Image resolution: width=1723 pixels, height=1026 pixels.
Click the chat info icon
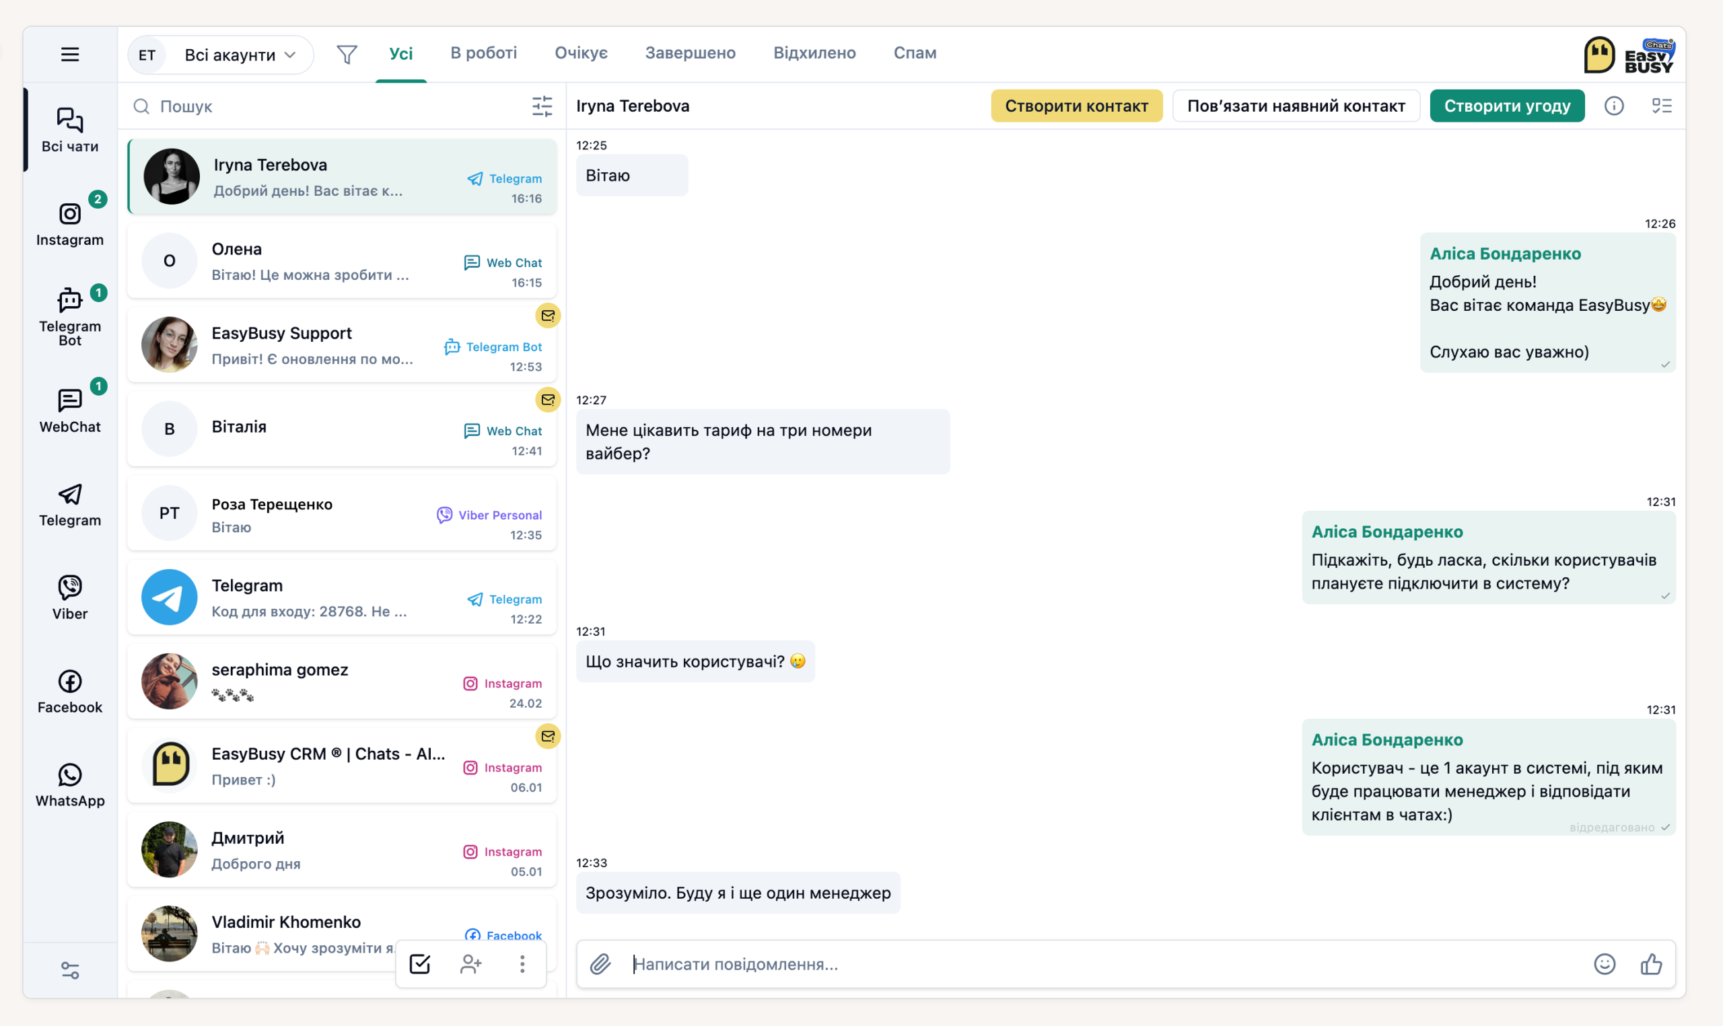[x=1614, y=106]
